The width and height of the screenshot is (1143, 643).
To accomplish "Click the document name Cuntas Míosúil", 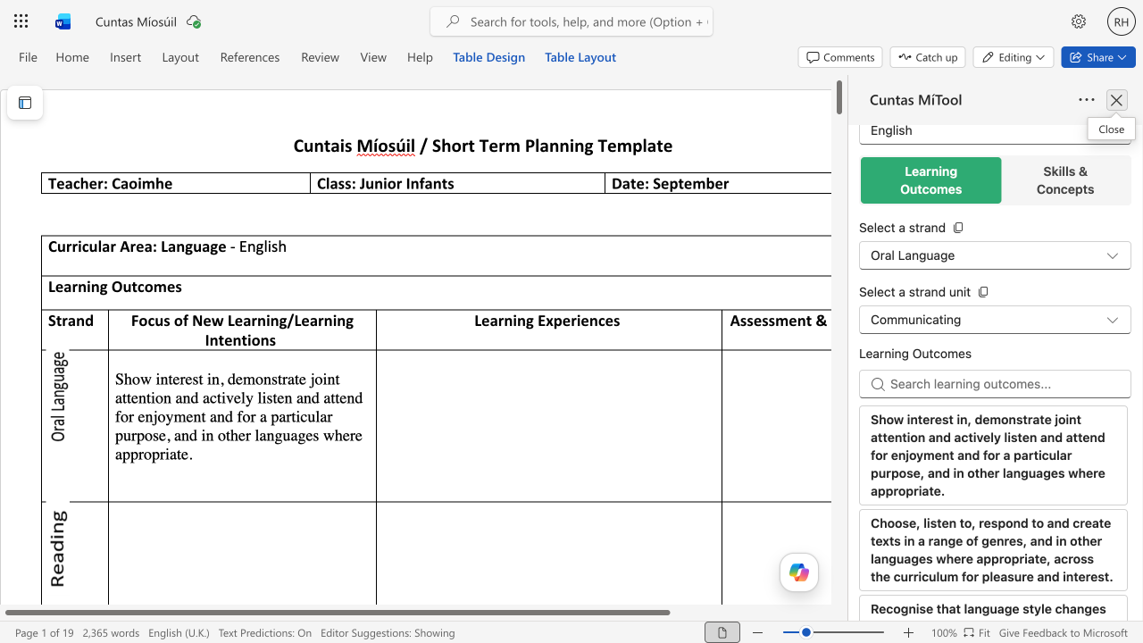I will (136, 21).
